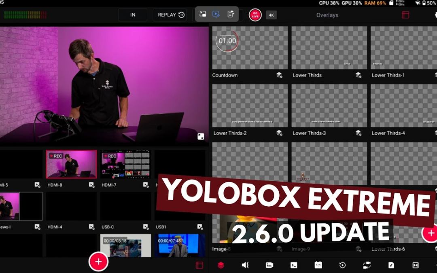This screenshot has width=437, height=273.
Task: Open the camera switch icon
Action: [367, 265]
